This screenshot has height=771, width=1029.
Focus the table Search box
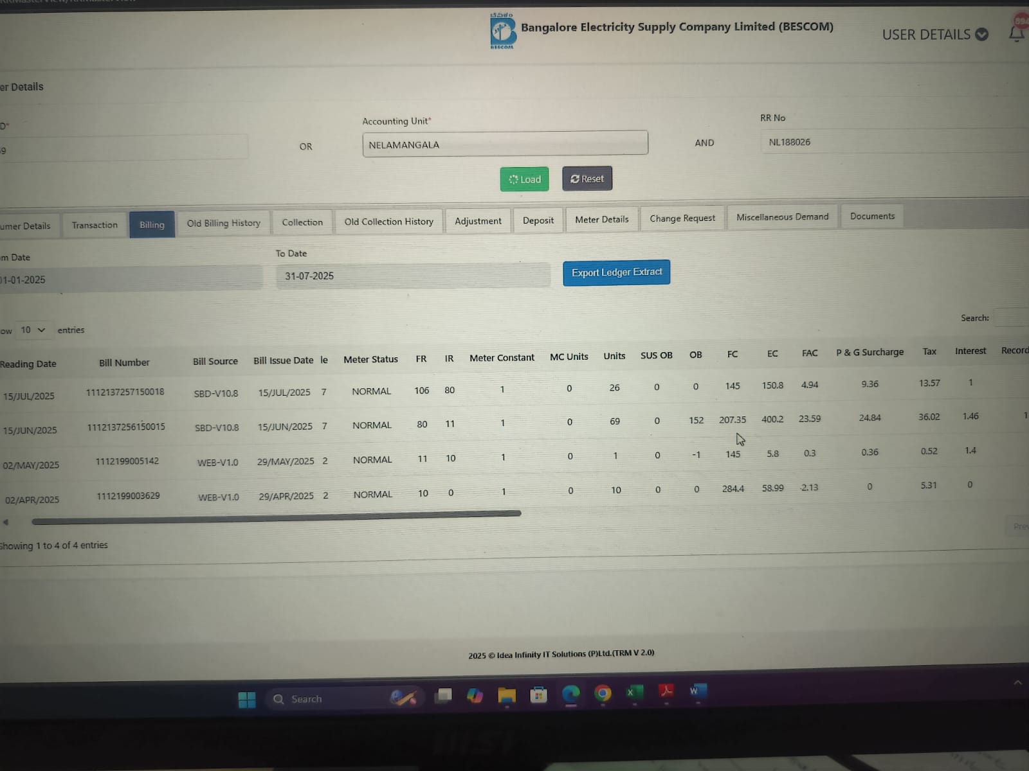click(1011, 317)
